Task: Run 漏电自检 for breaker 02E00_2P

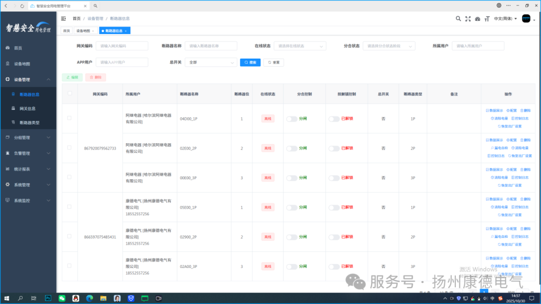Action: [500, 147]
